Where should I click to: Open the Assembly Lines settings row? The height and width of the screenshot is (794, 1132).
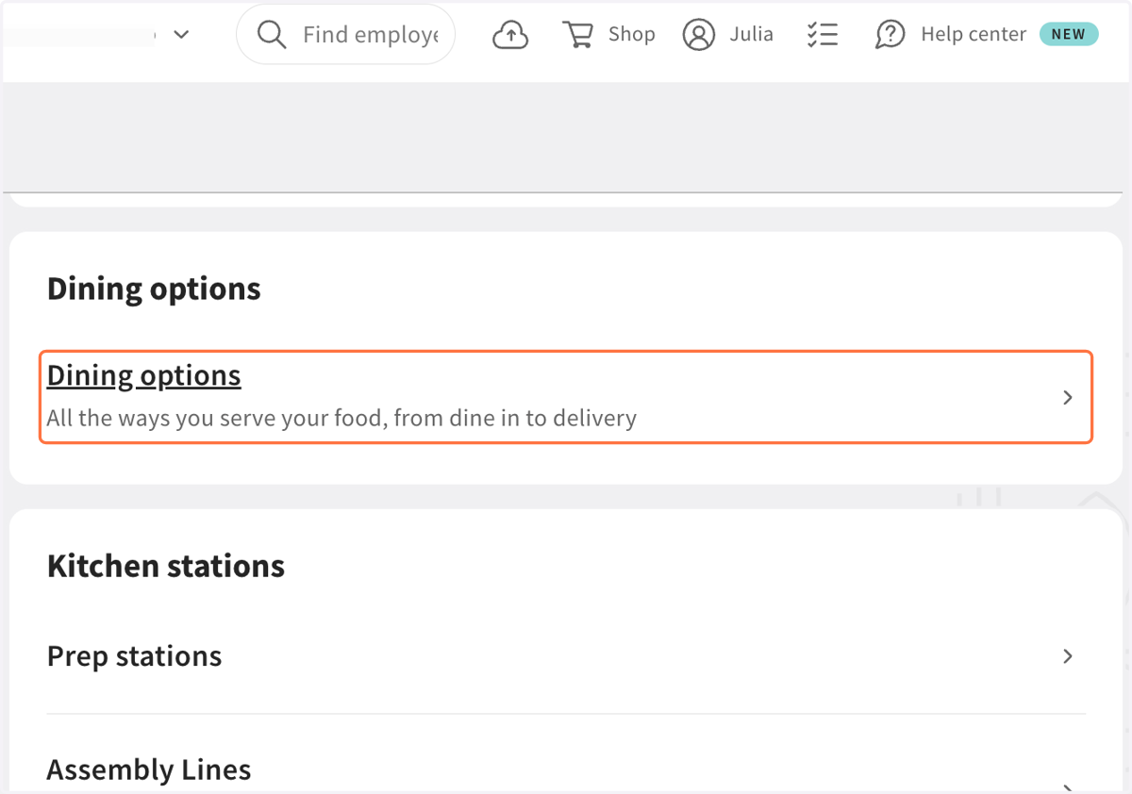coord(566,770)
